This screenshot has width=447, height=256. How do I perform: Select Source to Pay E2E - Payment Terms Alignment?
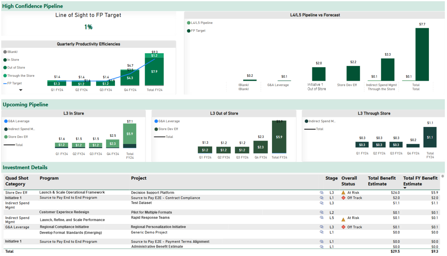point(170,242)
